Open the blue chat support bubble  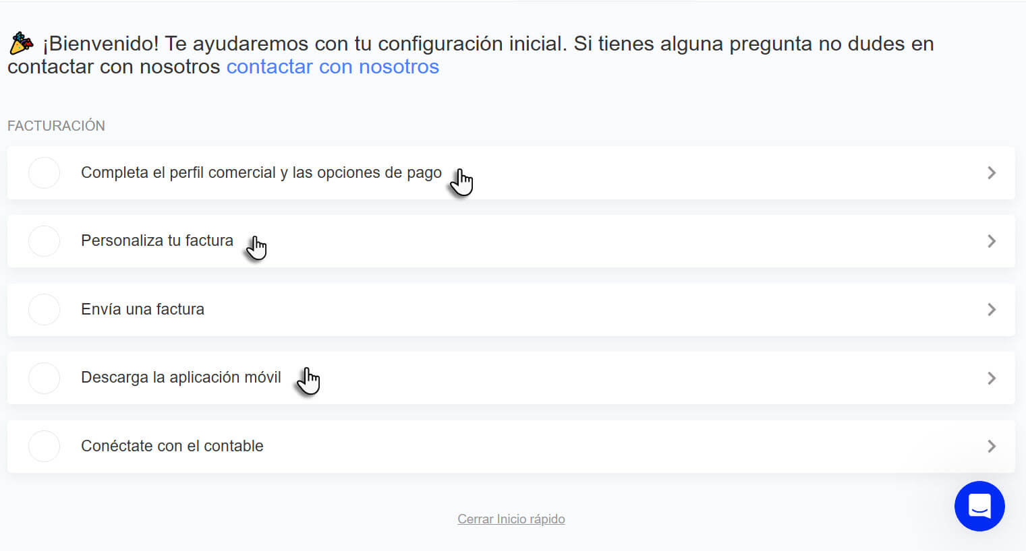(x=979, y=506)
